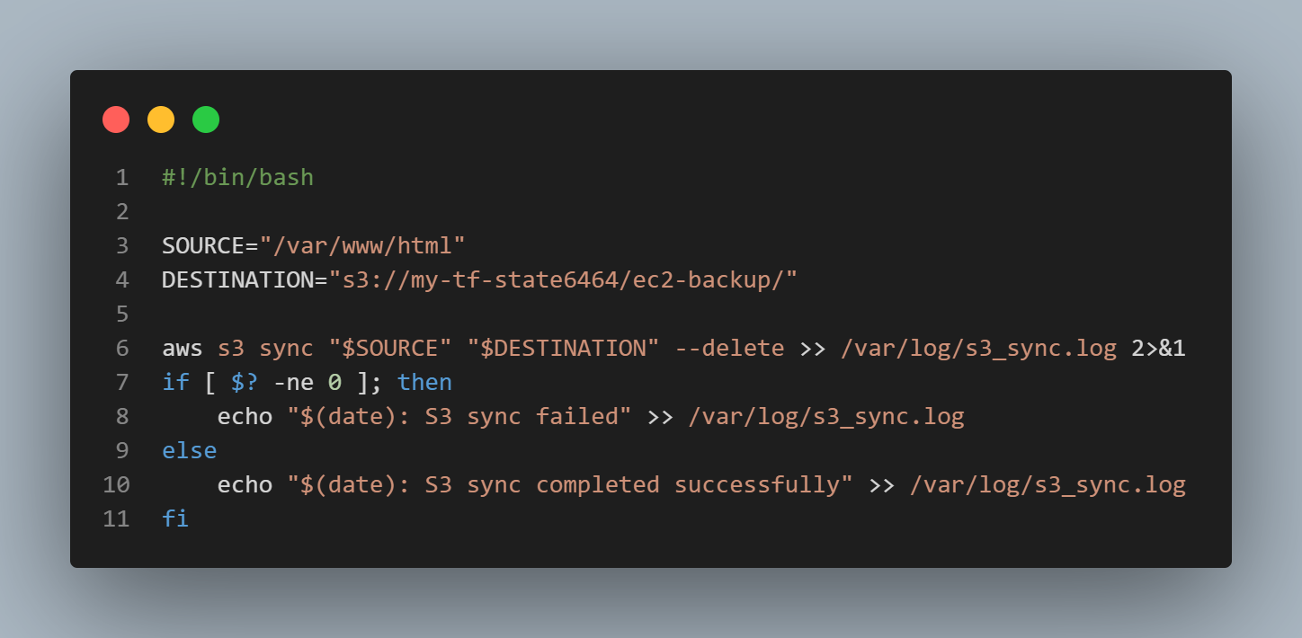The width and height of the screenshot is (1302, 638).
Task: Click the log path on line 10
Action: pyautogui.click(x=1048, y=484)
